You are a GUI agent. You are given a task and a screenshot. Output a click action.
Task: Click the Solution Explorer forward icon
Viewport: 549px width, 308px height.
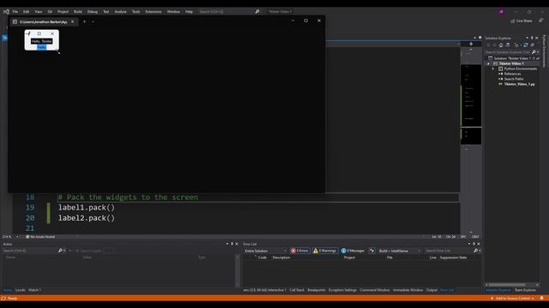click(x=495, y=45)
